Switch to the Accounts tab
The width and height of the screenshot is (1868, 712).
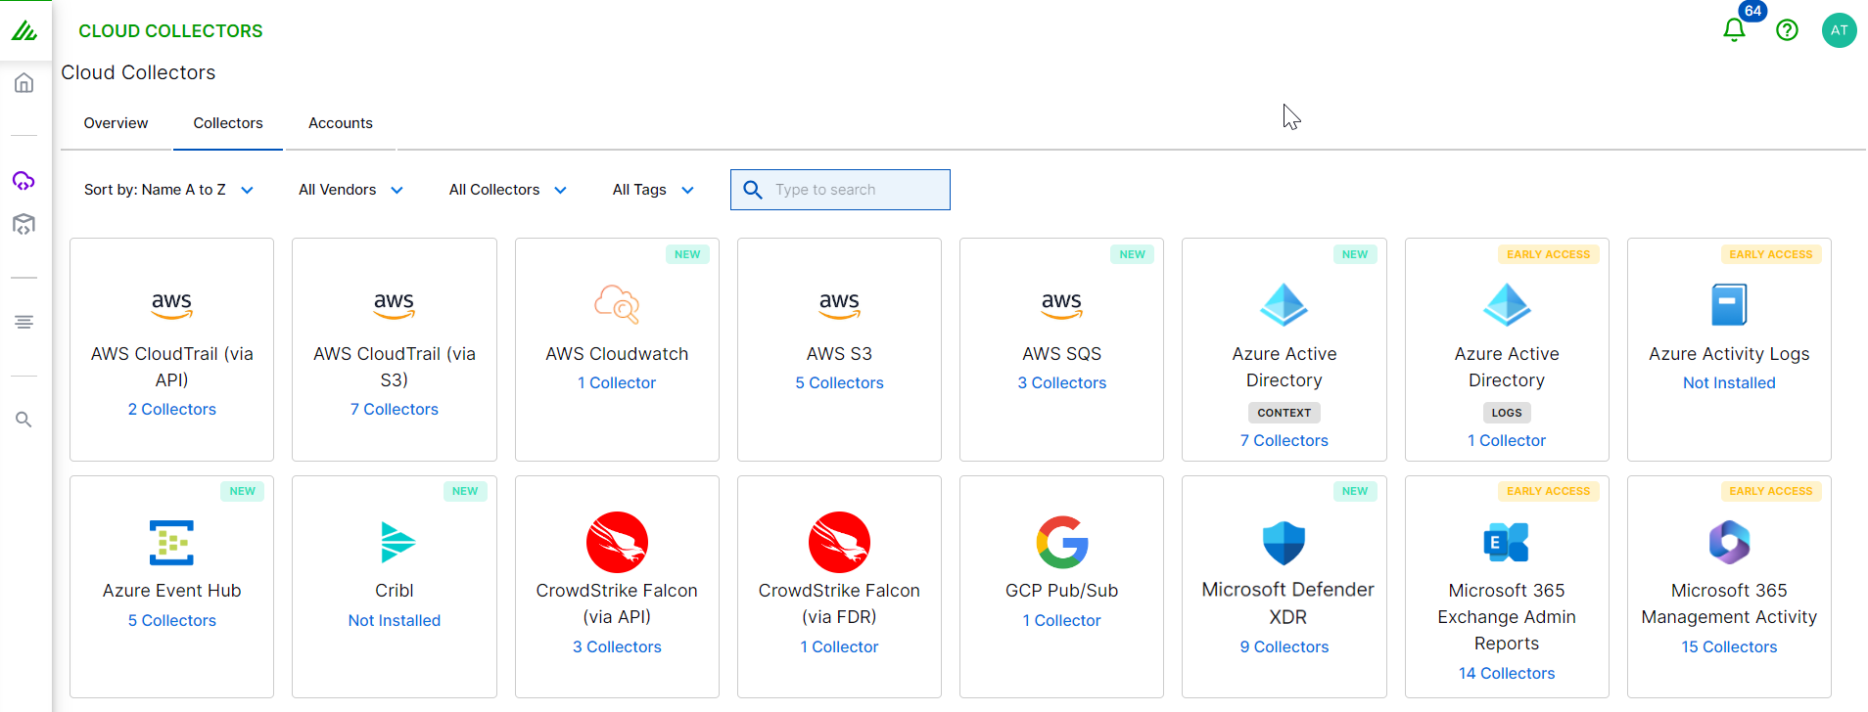pos(341,123)
